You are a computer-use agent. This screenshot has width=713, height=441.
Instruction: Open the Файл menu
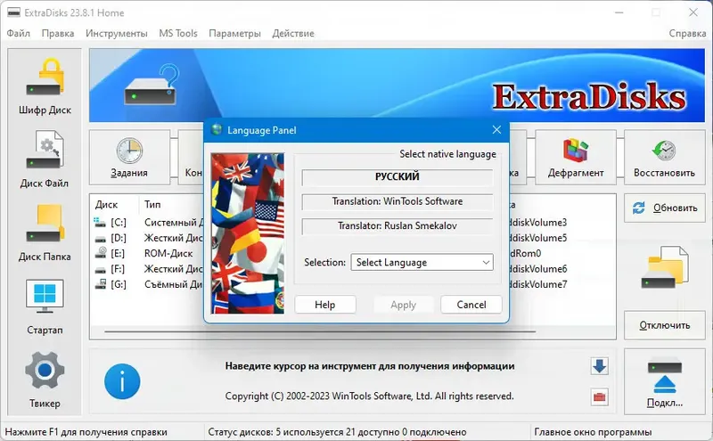18,33
